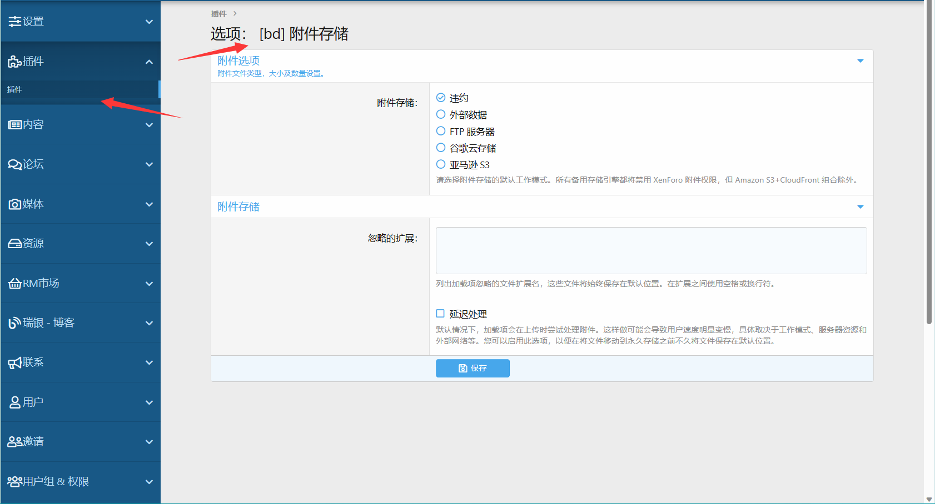Viewport: 935px width, 504px height.
Task: Choose the FTP 服务器 radio button
Action: click(441, 131)
